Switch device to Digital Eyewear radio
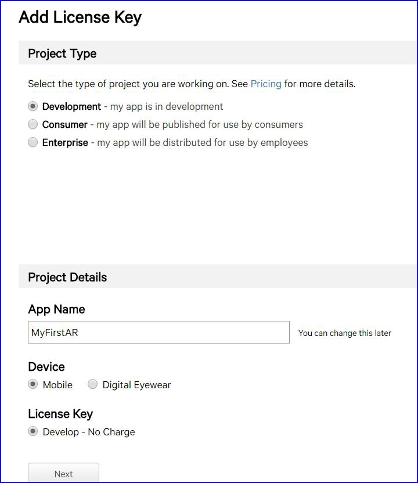Viewport: 418px width, 483px height. [92, 384]
